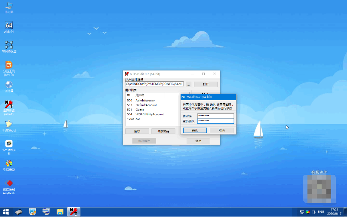This screenshot has width=347, height=217.
Task: Click the 打开 button next to SAM path
Action: pyautogui.click(x=205, y=84)
